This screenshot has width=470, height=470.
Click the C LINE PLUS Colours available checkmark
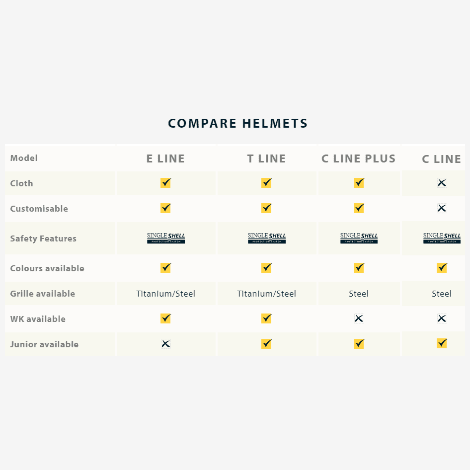[359, 268]
